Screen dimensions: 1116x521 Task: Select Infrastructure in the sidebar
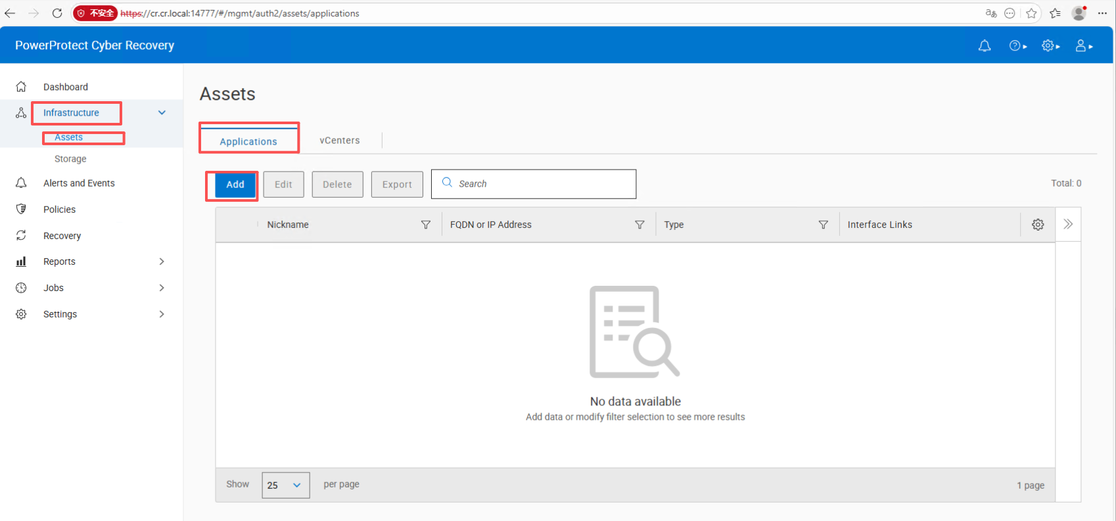pos(71,112)
